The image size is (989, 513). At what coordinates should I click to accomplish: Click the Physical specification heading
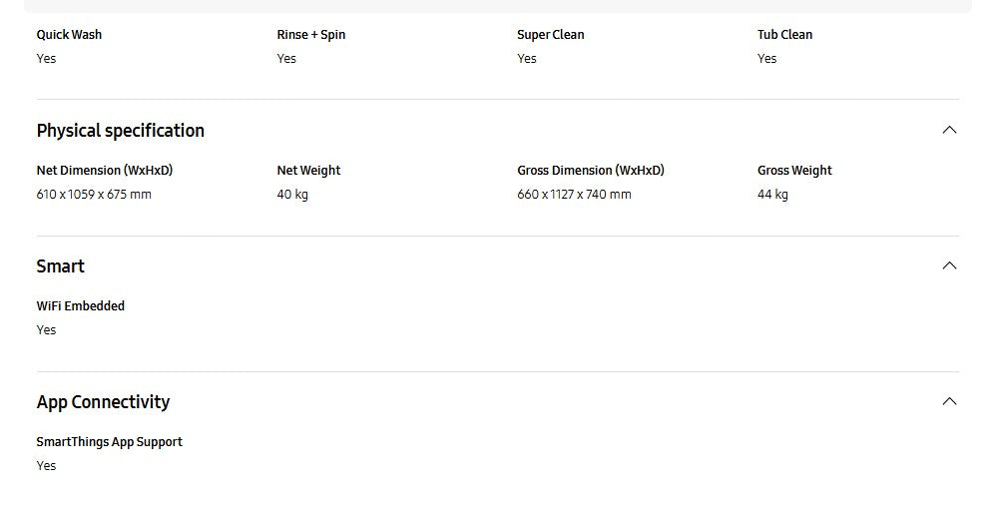coord(120,131)
